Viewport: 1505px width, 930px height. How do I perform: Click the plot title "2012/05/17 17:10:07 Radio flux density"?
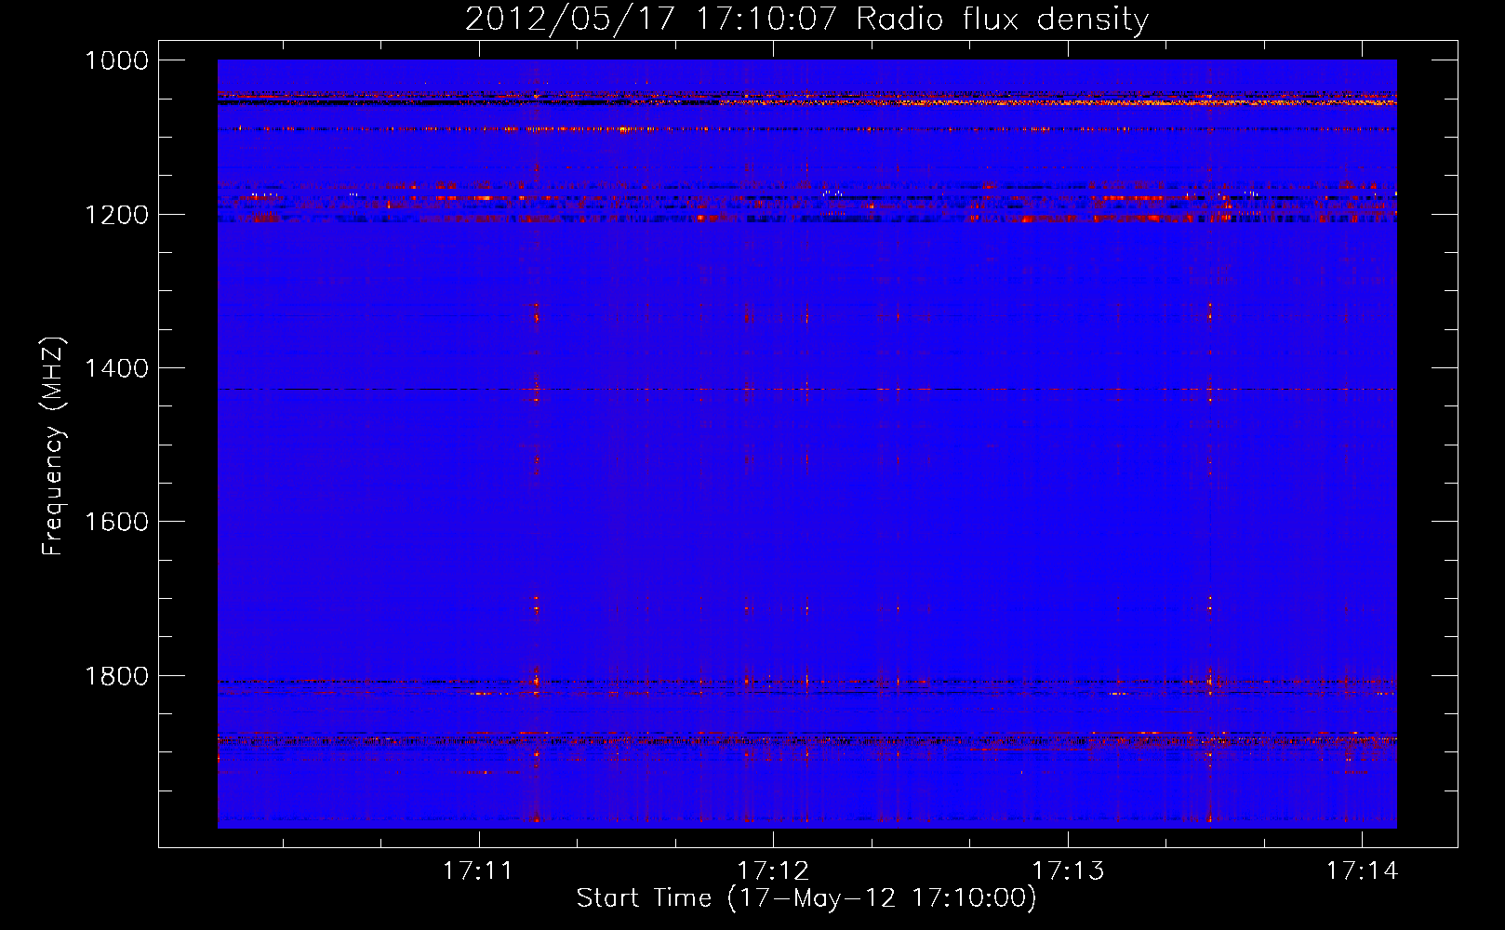tap(806, 19)
